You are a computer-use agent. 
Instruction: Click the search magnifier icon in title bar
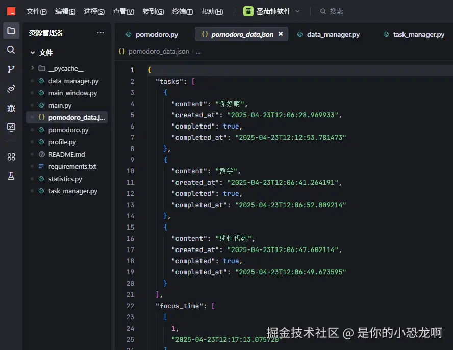click(323, 11)
